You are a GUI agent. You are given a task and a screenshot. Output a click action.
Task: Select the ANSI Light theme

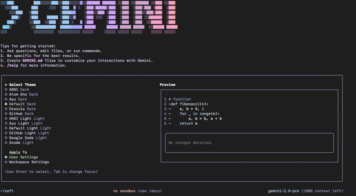click(25, 118)
